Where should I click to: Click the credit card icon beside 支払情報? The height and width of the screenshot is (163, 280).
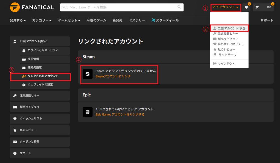click(24, 59)
